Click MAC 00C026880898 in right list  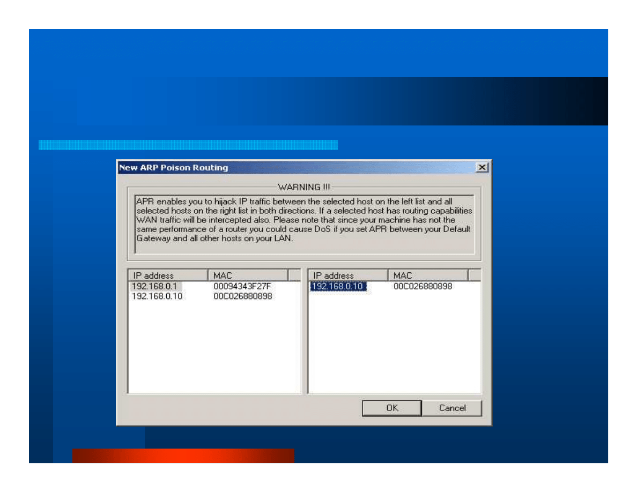(423, 286)
